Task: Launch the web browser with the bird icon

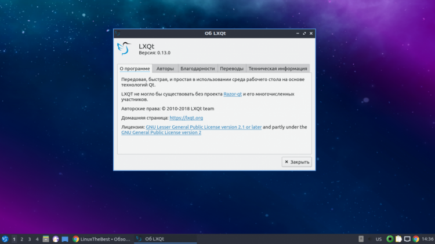Action: (56, 239)
